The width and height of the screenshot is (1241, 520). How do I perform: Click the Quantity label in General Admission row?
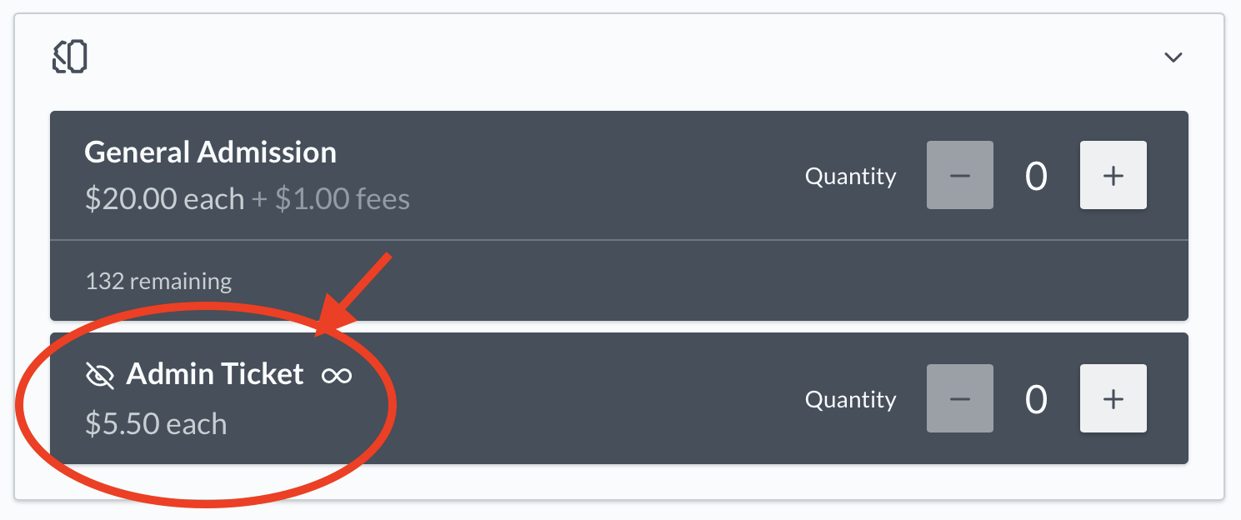(851, 177)
